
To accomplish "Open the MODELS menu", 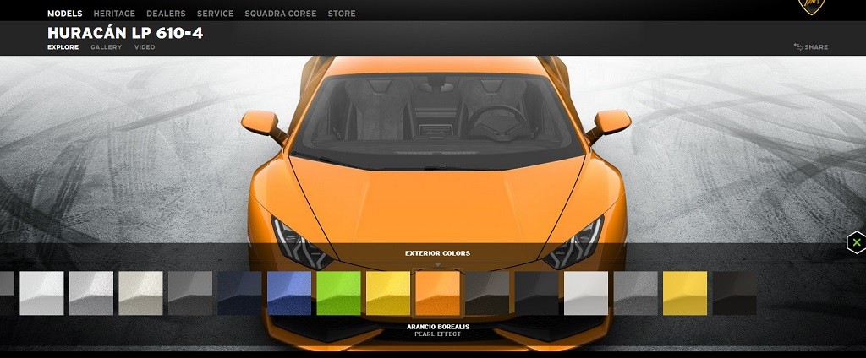I will point(64,14).
